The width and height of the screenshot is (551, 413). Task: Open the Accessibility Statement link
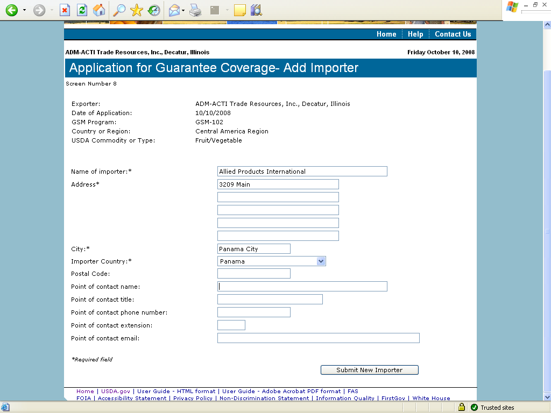[132, 398]
